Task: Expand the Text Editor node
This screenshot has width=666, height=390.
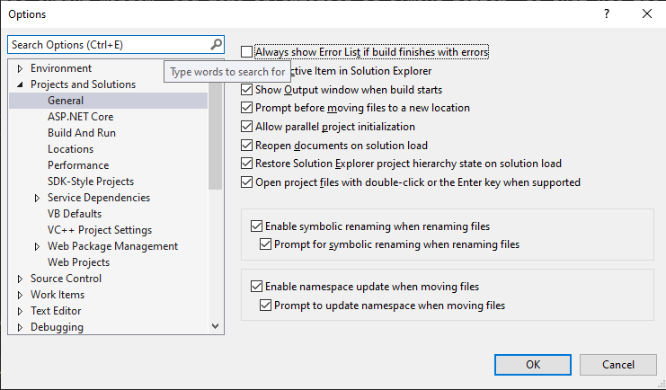Action: pyautogui.click(x=20, y=311)
